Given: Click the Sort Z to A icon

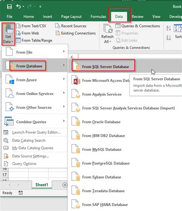Looking at the screenshot, I should [x=169, y=38].
